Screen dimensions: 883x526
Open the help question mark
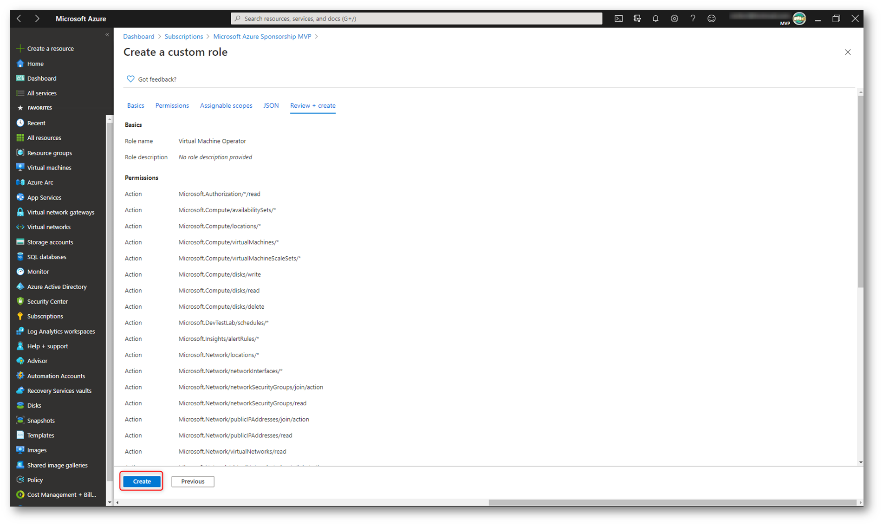point(693,19)
